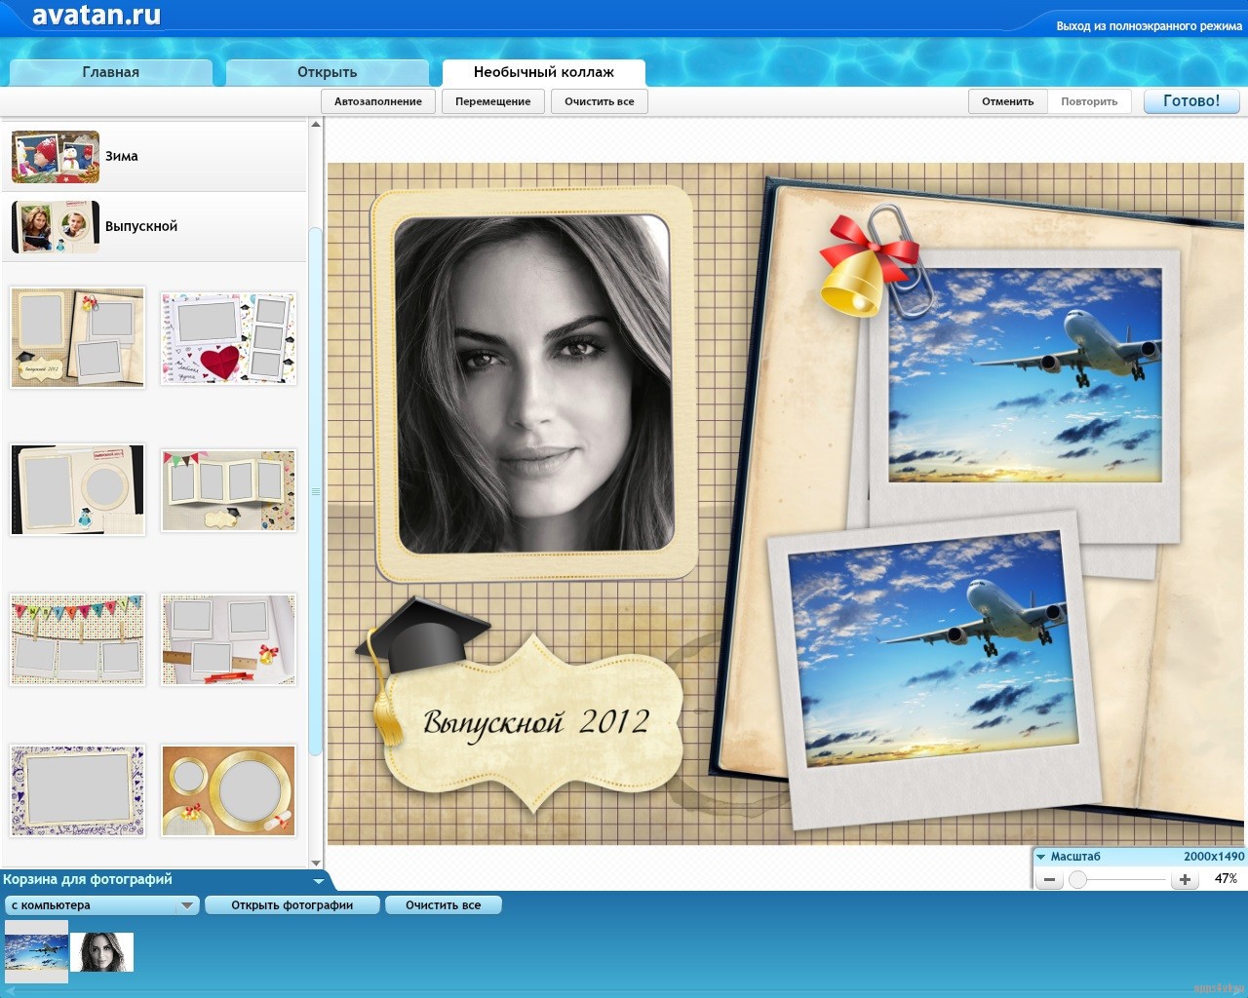Click the upper airplane photo frame on canvas
1248x998 pixels.
(1026, 375)
